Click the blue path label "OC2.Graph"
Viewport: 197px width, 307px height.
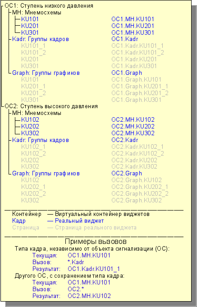pos(127,174)
